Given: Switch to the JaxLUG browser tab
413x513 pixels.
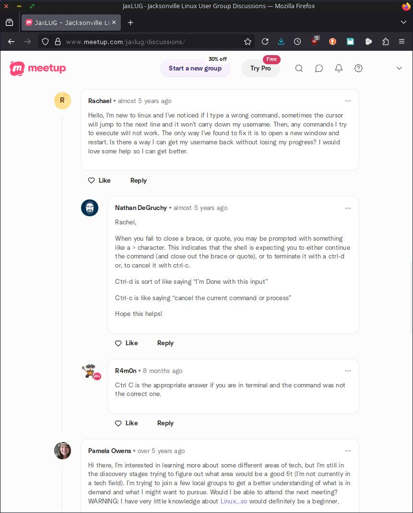Looking at the screenshot, I should pos(69,23).
